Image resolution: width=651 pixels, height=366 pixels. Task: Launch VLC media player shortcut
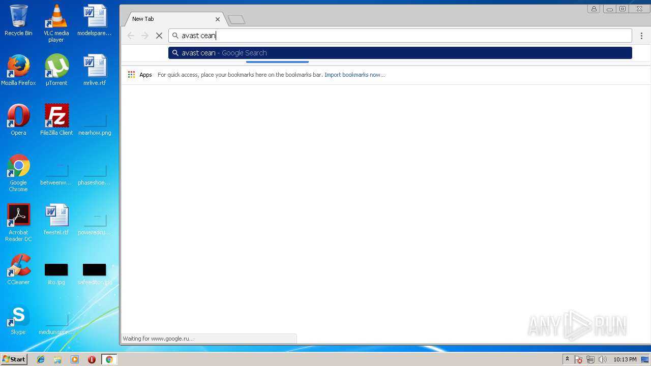56,23
